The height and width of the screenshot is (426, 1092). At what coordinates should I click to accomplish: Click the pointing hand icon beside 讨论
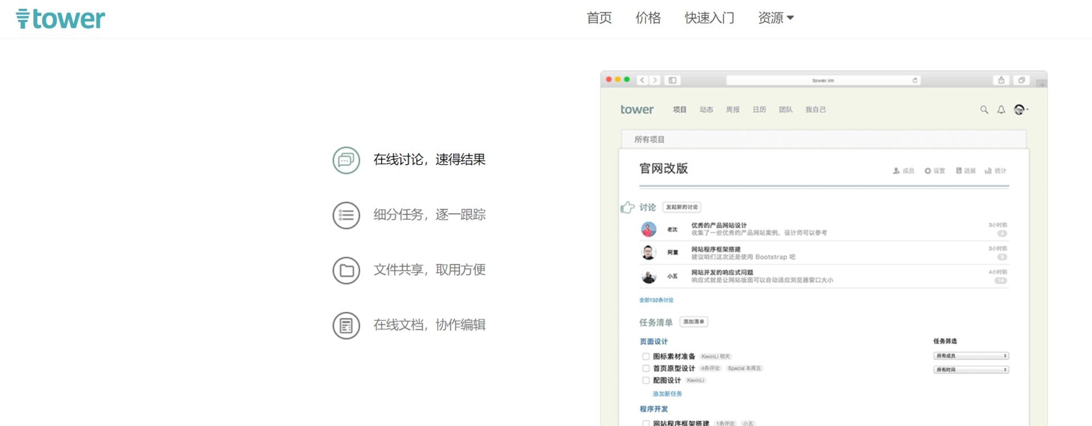coord(627,207)
